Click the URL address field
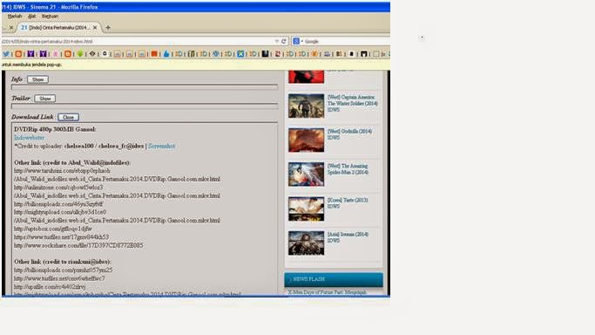This screenshot has width=595, height=335. (x=139, y=41)
